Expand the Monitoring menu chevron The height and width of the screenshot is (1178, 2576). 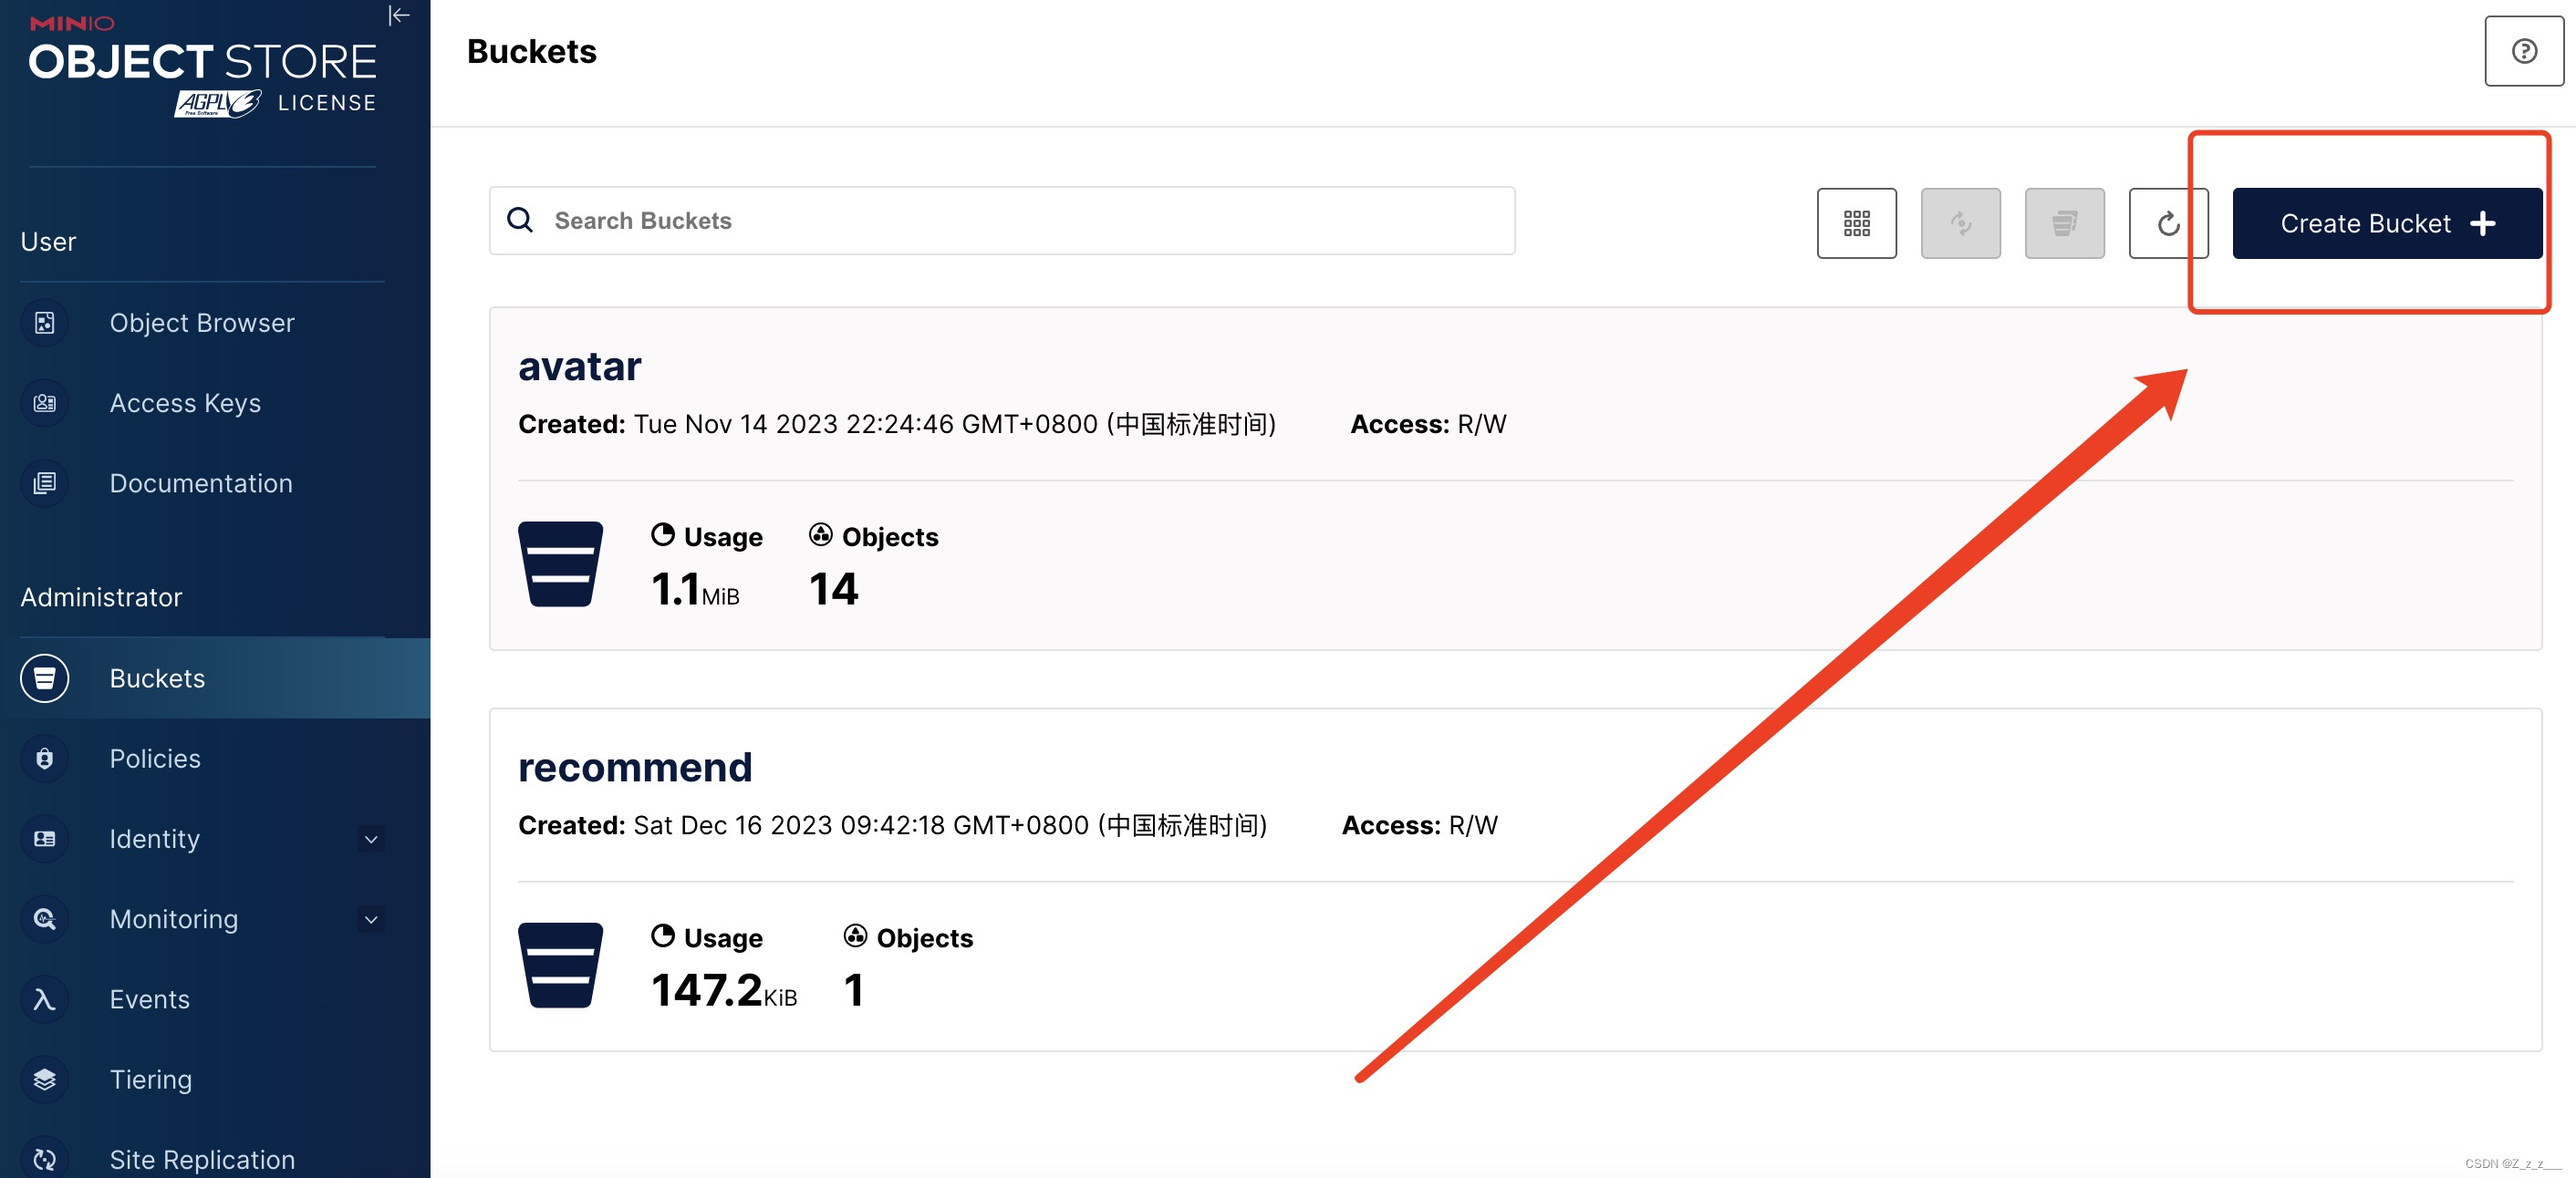click(371, 919)
